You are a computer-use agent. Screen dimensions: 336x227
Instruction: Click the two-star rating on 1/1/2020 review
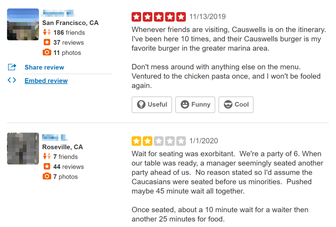click(159, 141)
